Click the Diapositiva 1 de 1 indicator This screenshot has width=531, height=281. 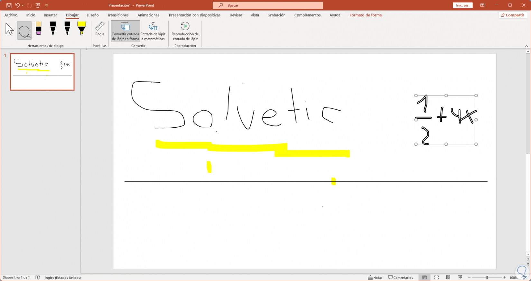16,277
